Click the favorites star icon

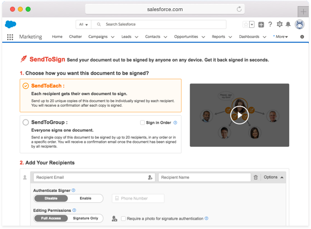click(x=246, y=24)
